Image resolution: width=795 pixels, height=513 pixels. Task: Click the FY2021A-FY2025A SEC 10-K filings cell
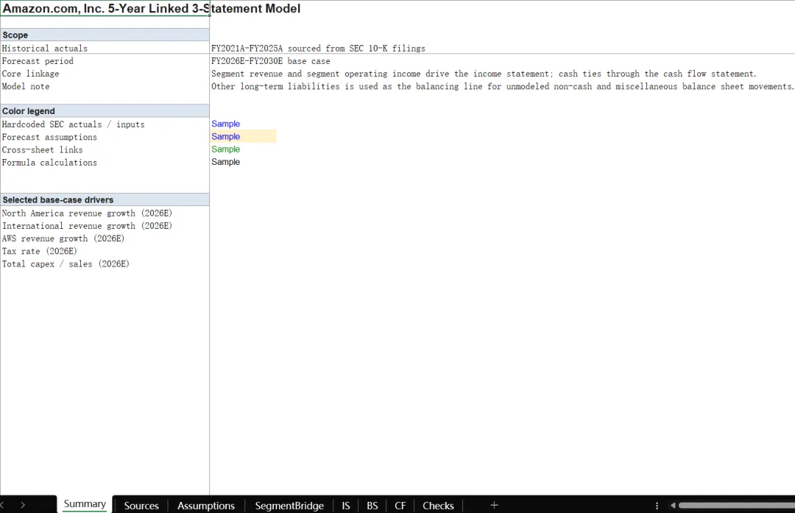point(318,48)
